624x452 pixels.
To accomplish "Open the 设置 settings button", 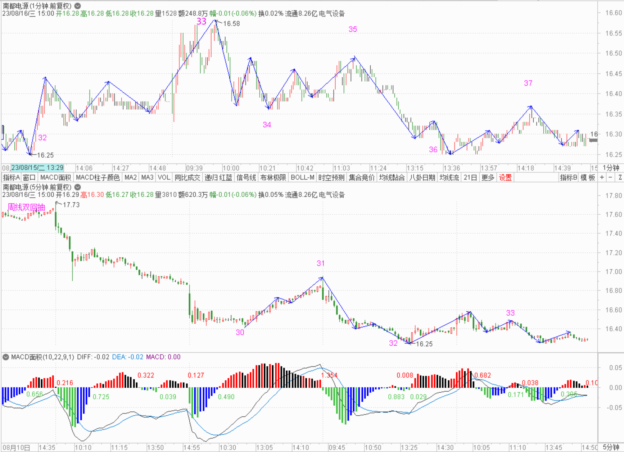I will [505, 177].
